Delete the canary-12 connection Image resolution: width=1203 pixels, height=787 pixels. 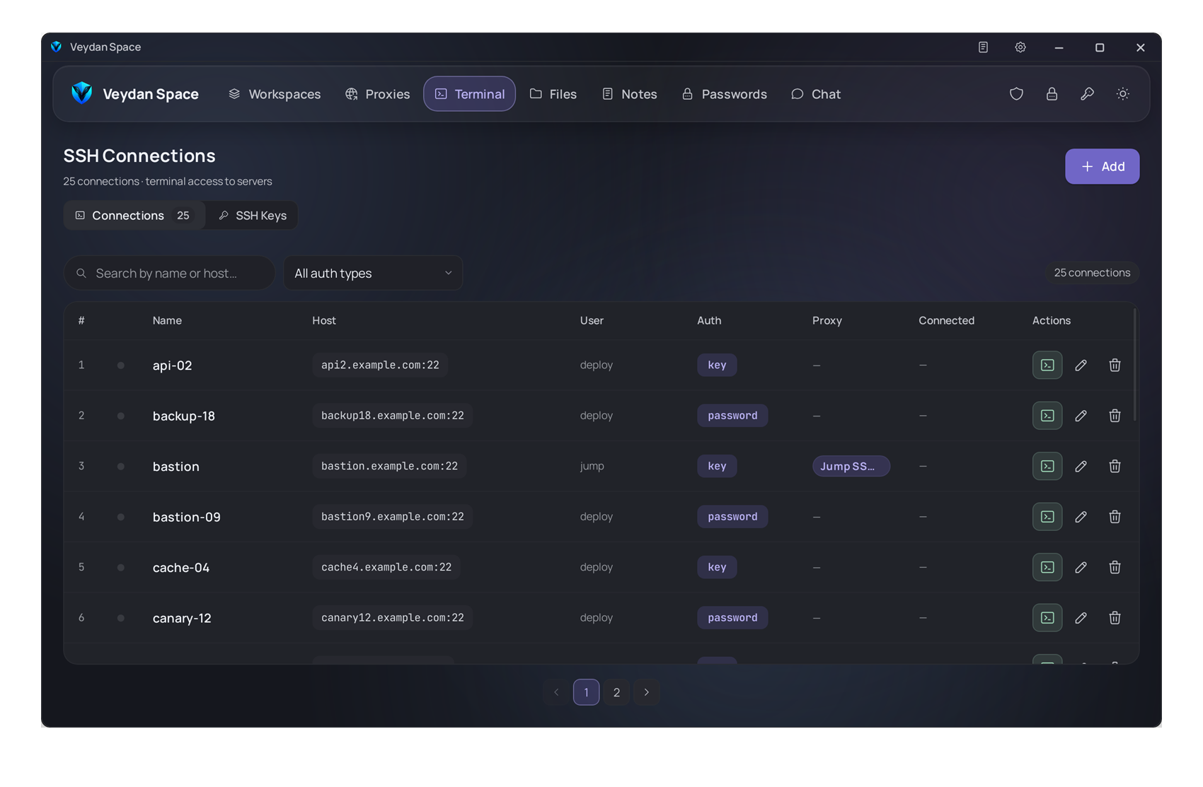(x=1115, y=618)
